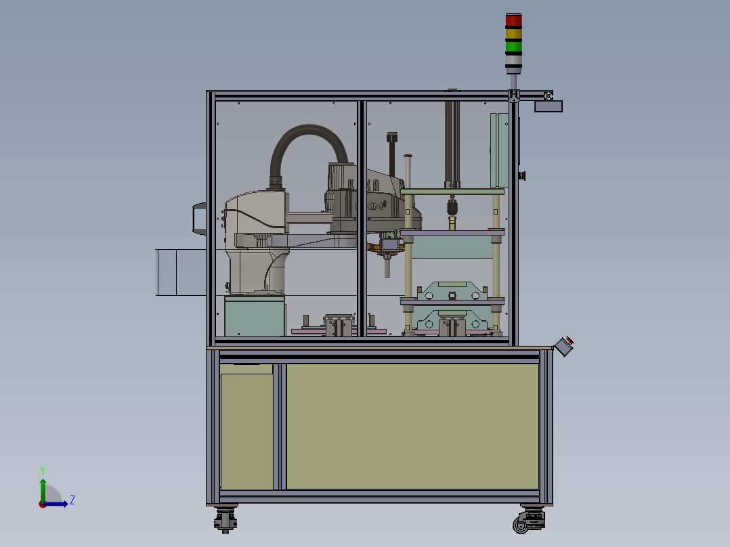Select the vertical press cylinder at enclosure top

(x=452, y=144)
